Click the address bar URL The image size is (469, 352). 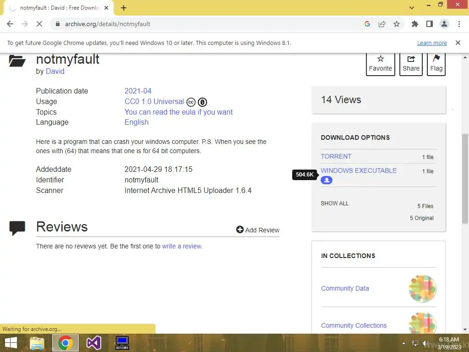click(108, 24)
